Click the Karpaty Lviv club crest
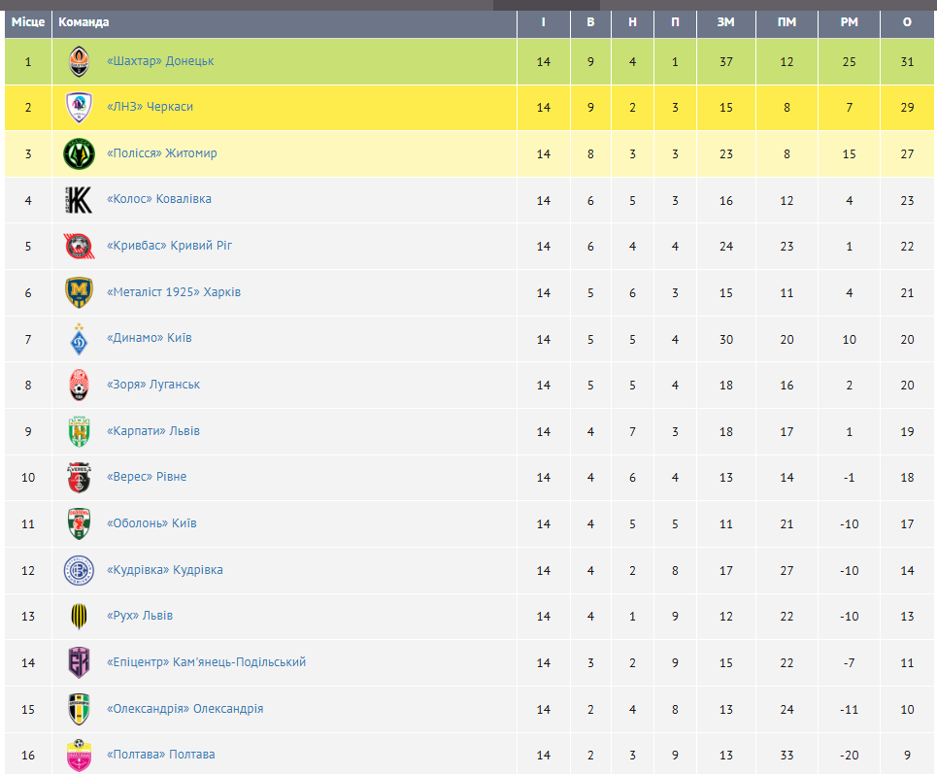The image size is (937, 774). click(x=79, y=431)
